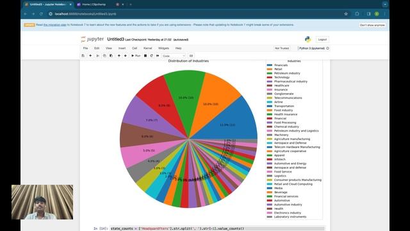The image size is (410, 231).
Task: Save notebook with the floppy disk icon
Action: tap(83, 56)
